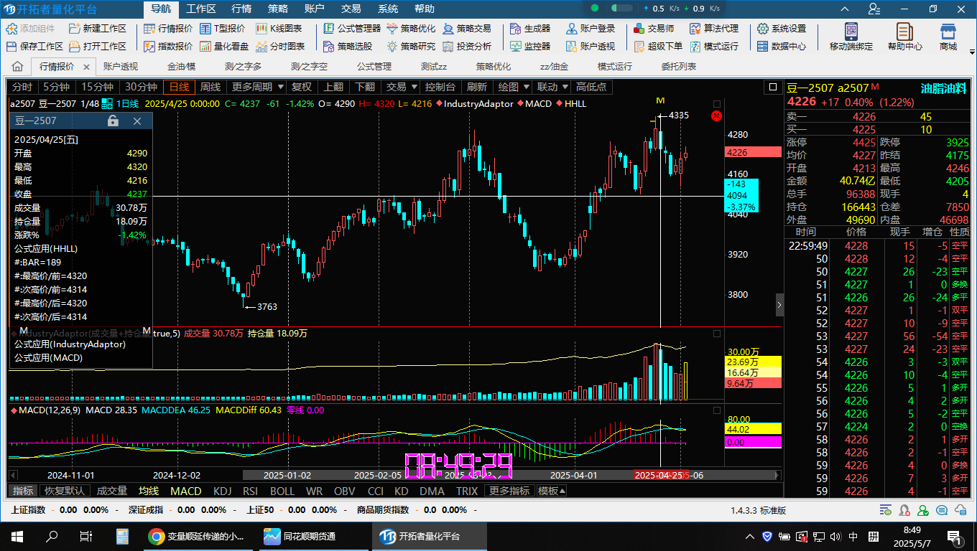Open the 帮助中心 icon
The image size is (977, 551).
coord(904,32)
